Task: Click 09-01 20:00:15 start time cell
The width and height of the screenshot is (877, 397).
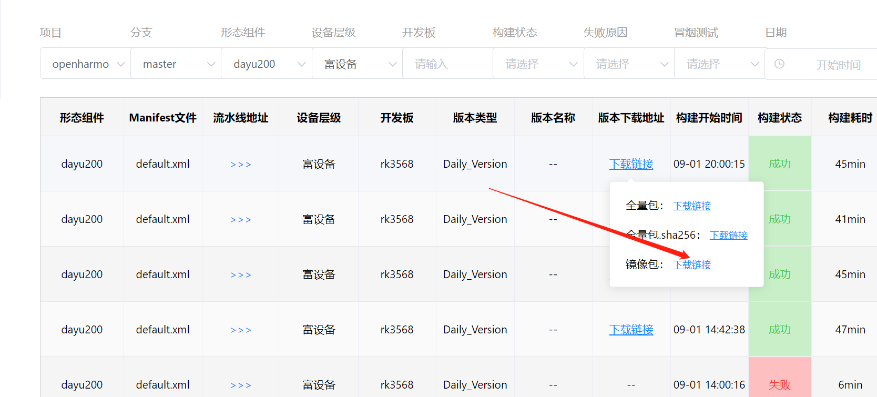Action: (x=709, y=164)
